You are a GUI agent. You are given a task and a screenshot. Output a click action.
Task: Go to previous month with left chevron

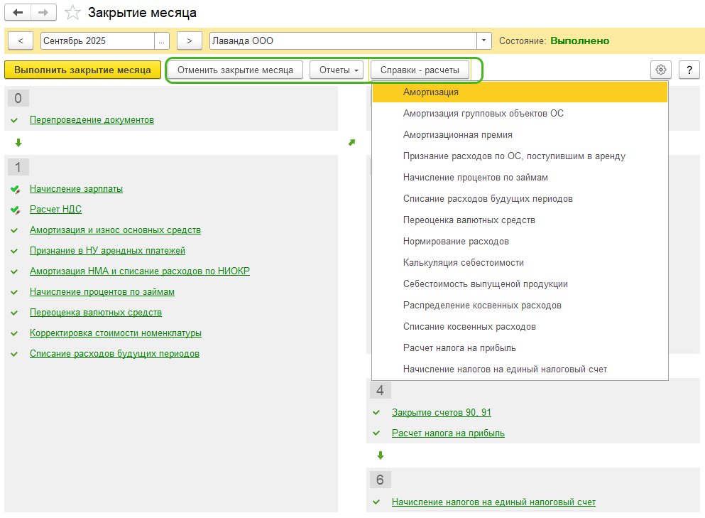[x=20, y=41]
